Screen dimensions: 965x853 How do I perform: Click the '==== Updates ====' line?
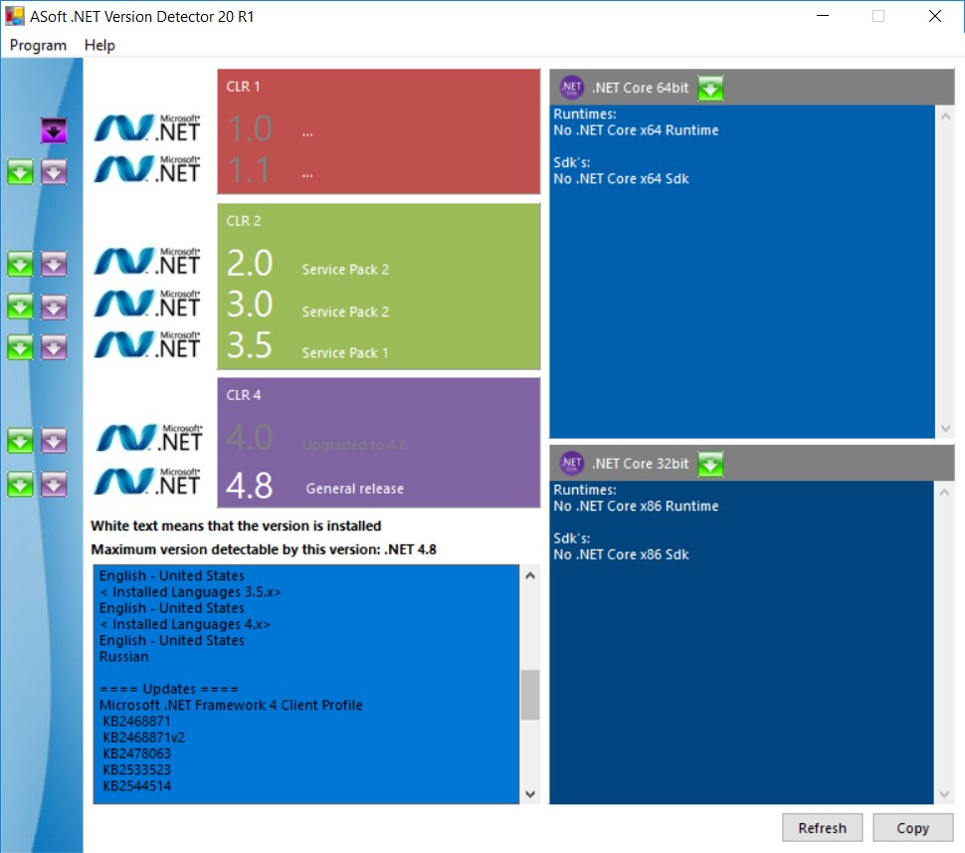tap(169, 689)
